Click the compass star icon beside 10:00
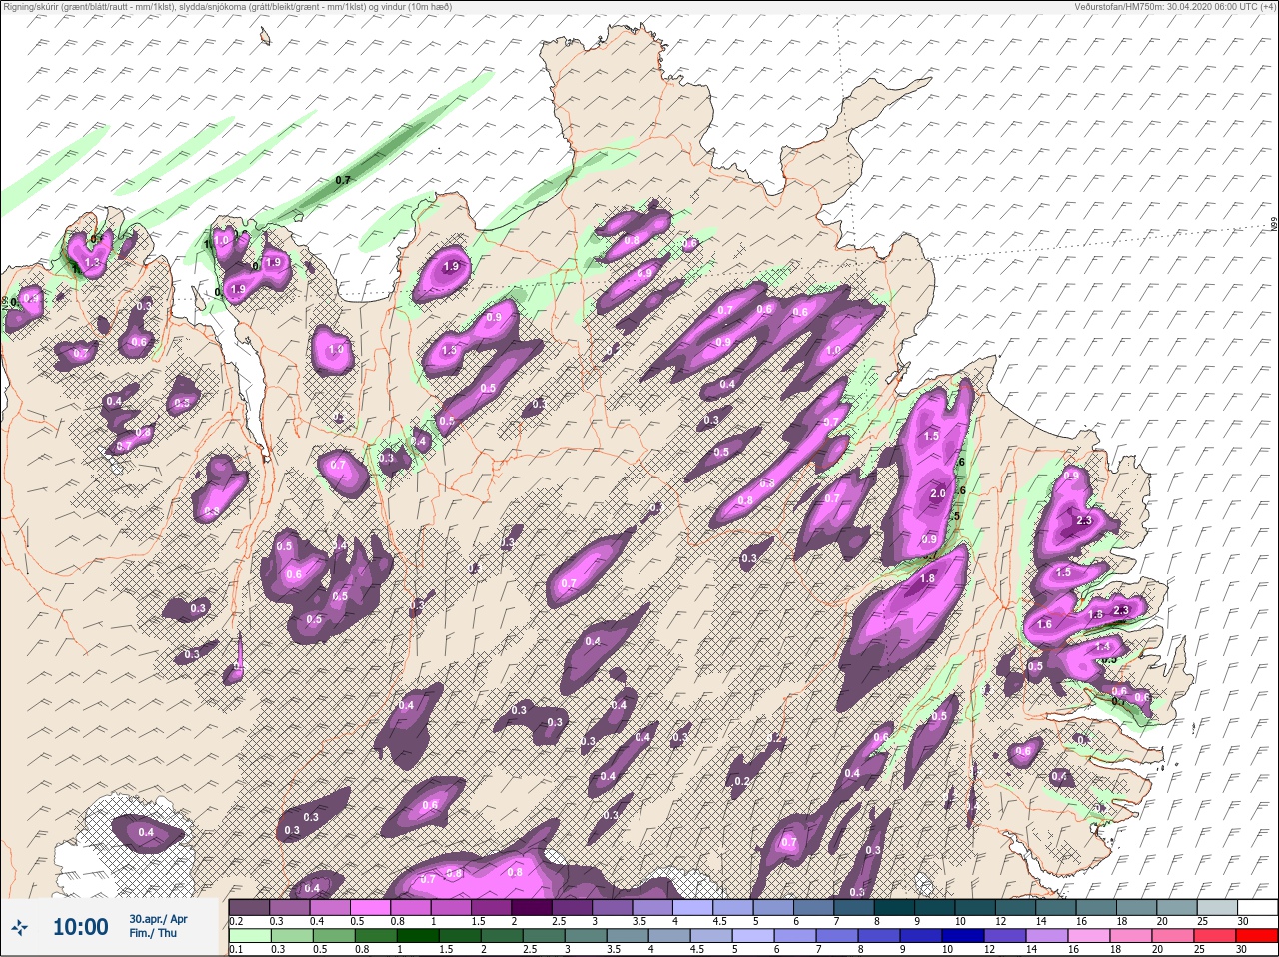Screen dimensions: 1279x957 (x=19, y=928)
